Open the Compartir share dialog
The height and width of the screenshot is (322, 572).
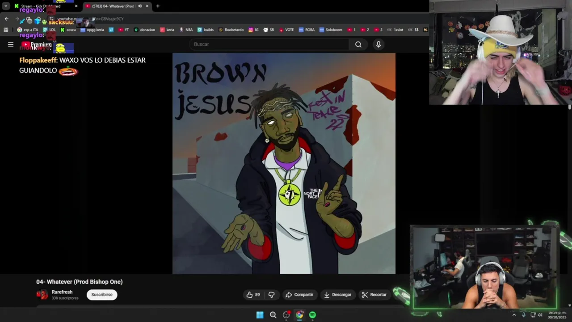tap(299, 295)
